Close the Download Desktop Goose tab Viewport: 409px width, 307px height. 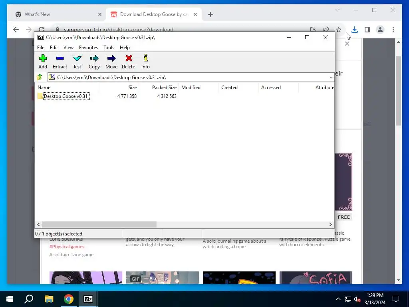(x=195, y=14)
